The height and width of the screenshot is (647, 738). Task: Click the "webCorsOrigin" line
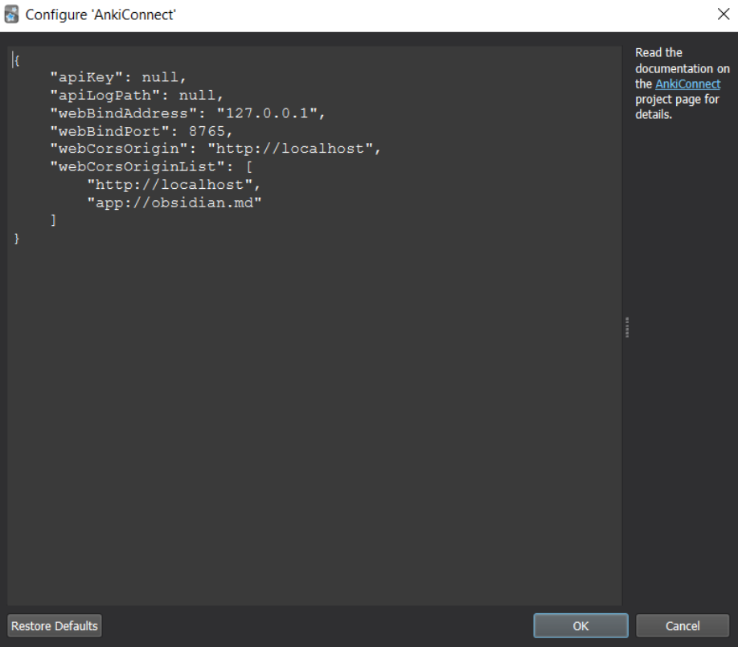(215, 149)
